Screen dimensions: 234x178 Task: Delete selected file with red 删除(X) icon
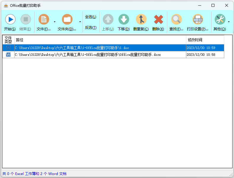point(158,19)
